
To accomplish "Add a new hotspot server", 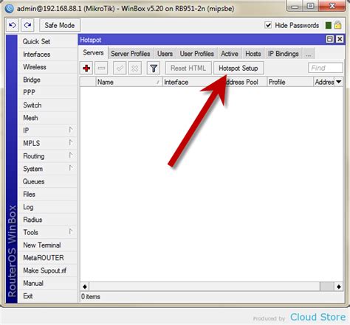I will [86, 68].
